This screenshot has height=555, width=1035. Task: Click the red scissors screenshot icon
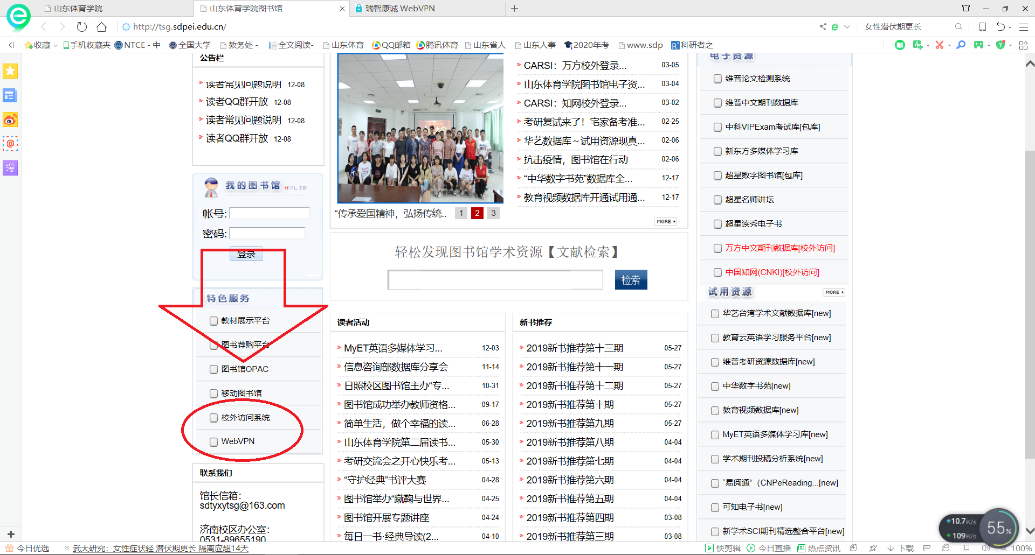point(940,45)
